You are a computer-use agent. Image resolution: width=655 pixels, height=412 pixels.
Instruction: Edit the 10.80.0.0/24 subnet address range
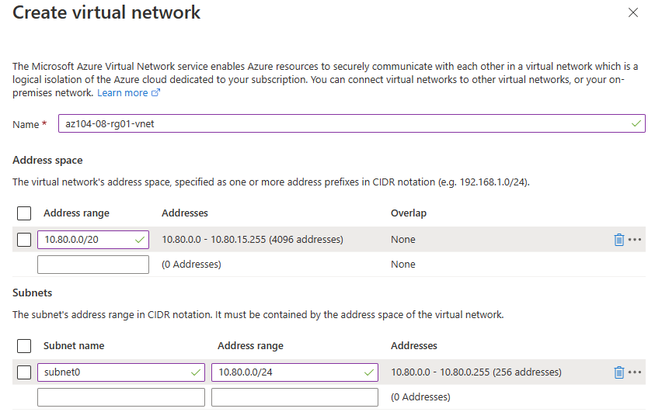(295, 372)
